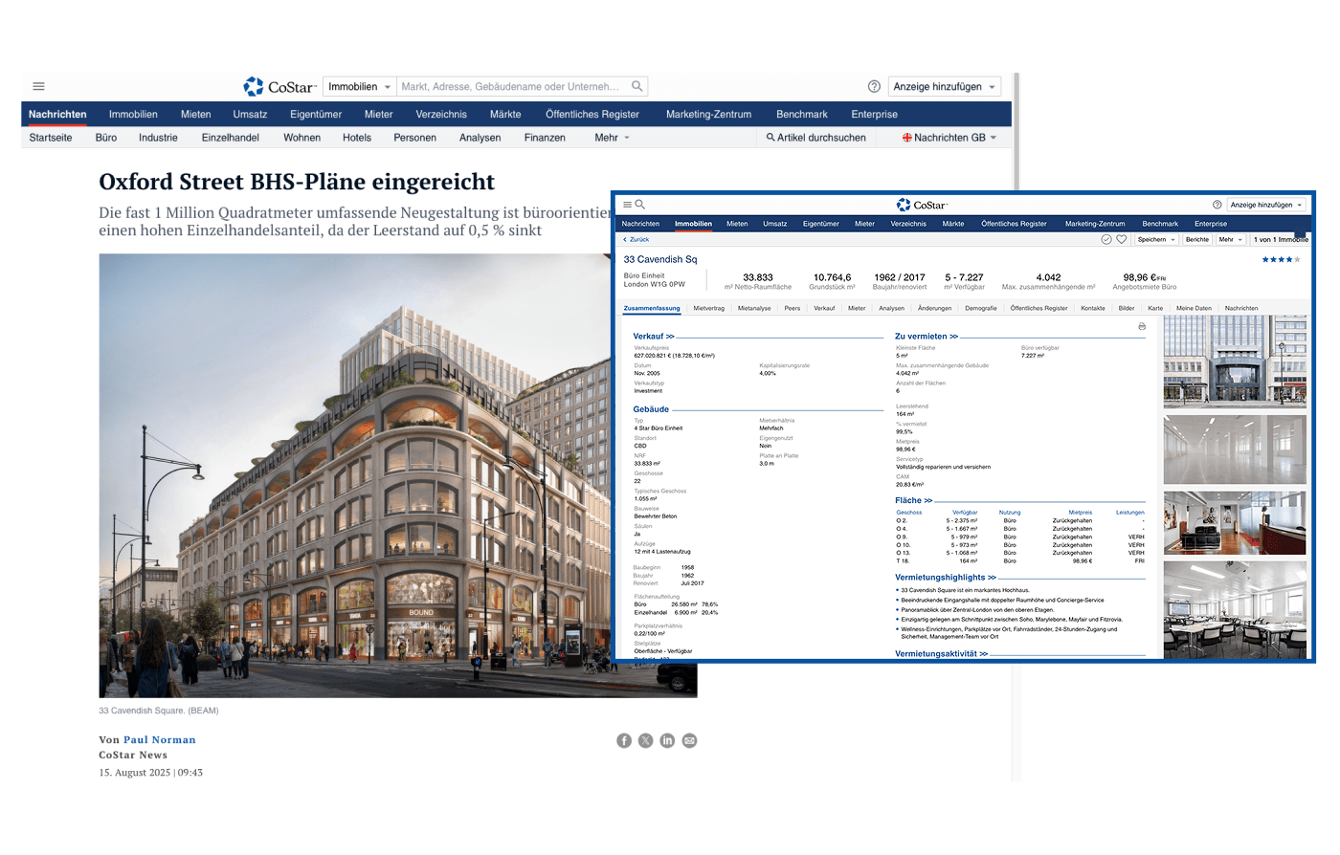This screenshot has height=855, width=1340.
Task: Print the property summary with the printer icon
Action: 1141,327
